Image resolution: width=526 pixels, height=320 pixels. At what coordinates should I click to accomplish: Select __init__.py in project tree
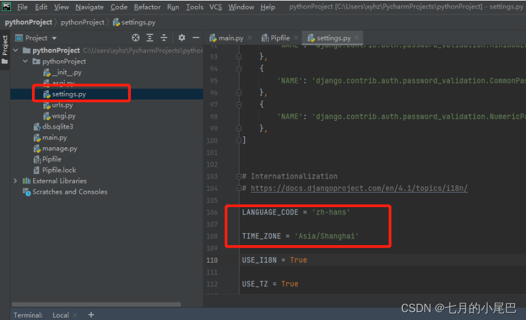click(63, 72)
